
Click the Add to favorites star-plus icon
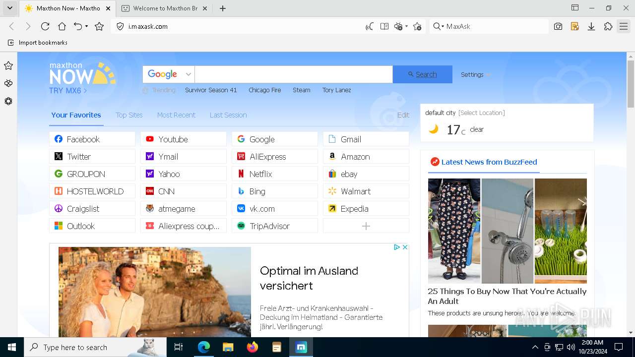(x=417, y=26)
